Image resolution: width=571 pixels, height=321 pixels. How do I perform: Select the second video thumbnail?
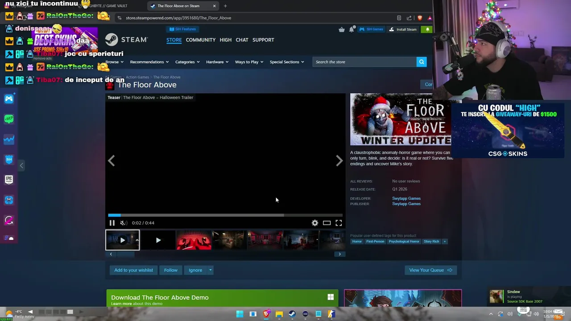[158, 240]
